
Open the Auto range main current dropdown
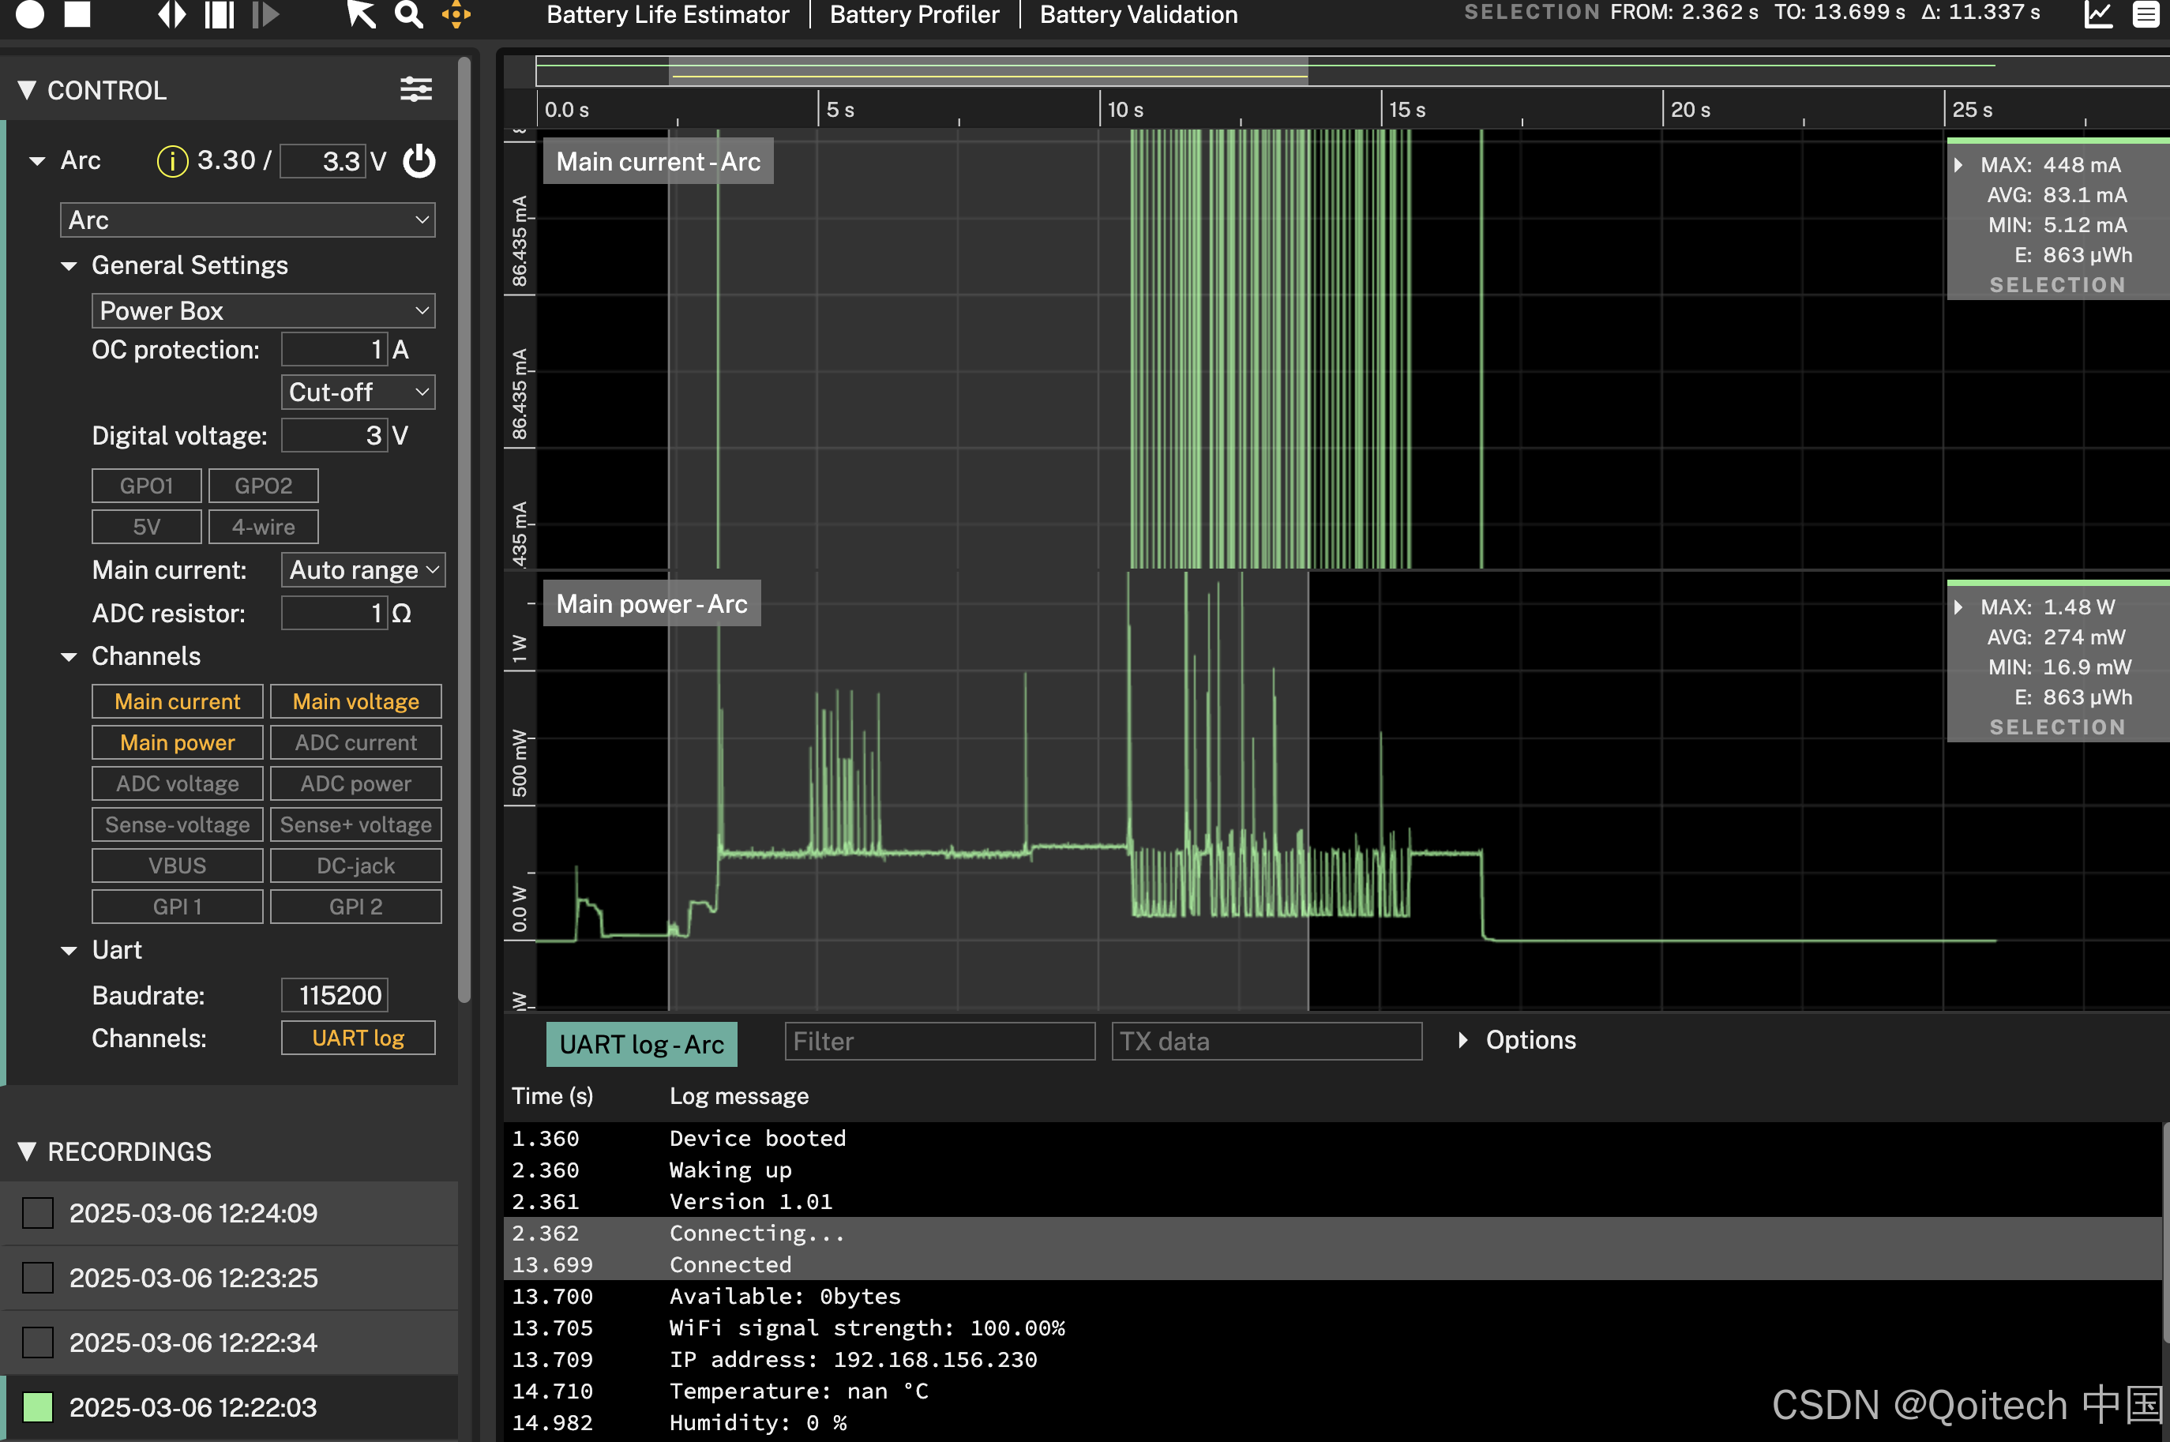pyautogui.click(x=363, y=570)
